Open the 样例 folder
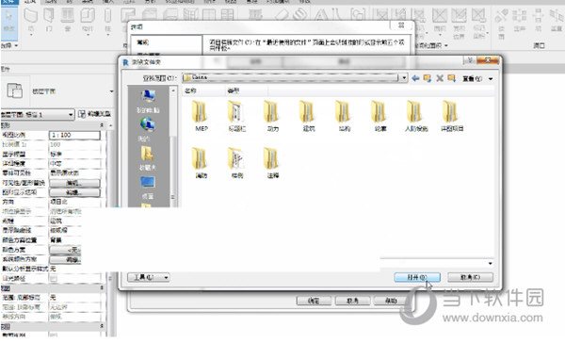This screenshot has width=565, height=344. [236, 163]
